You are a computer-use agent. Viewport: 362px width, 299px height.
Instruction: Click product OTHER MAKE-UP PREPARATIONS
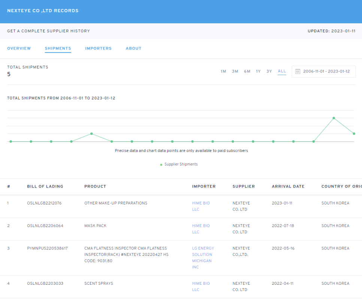click(x=116, y=203)
